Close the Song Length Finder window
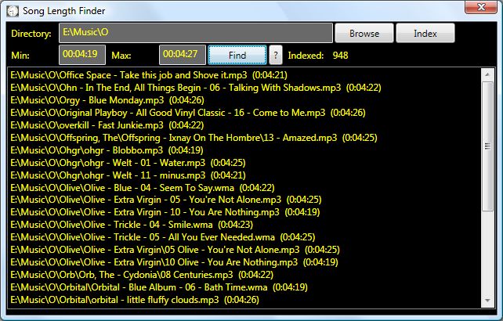 480,7
